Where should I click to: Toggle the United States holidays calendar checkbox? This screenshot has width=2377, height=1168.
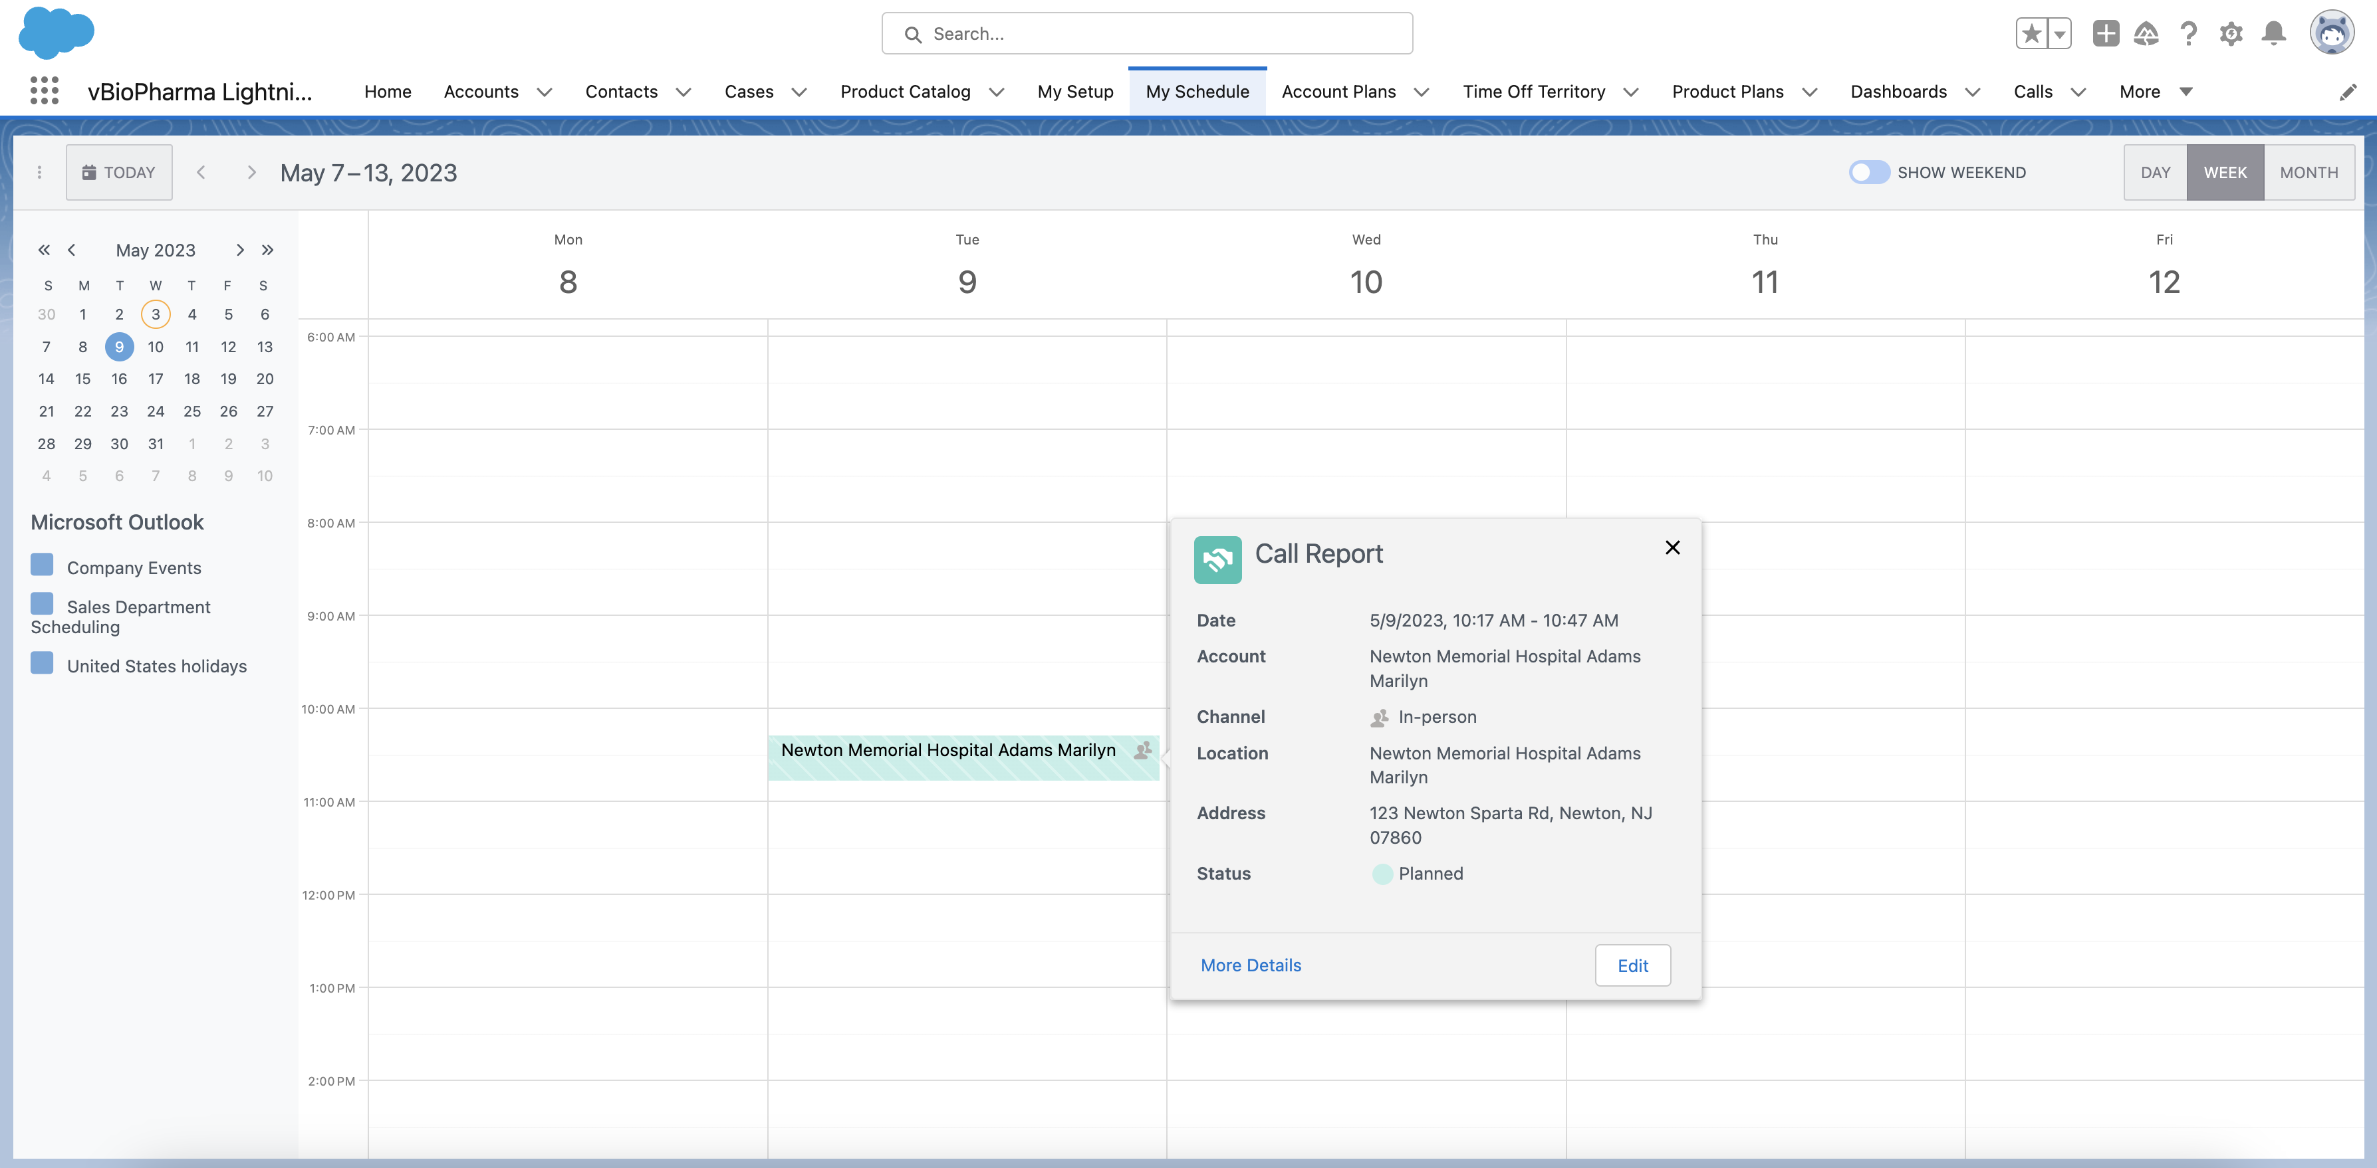click(x=41, y=663)
